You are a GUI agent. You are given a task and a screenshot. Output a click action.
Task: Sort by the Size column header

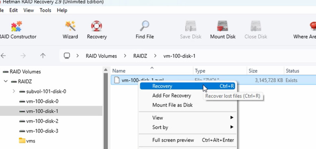(265, 71)
